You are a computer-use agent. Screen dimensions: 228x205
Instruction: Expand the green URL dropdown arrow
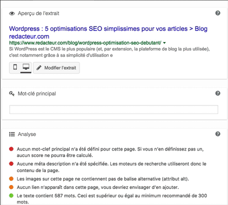164,43
